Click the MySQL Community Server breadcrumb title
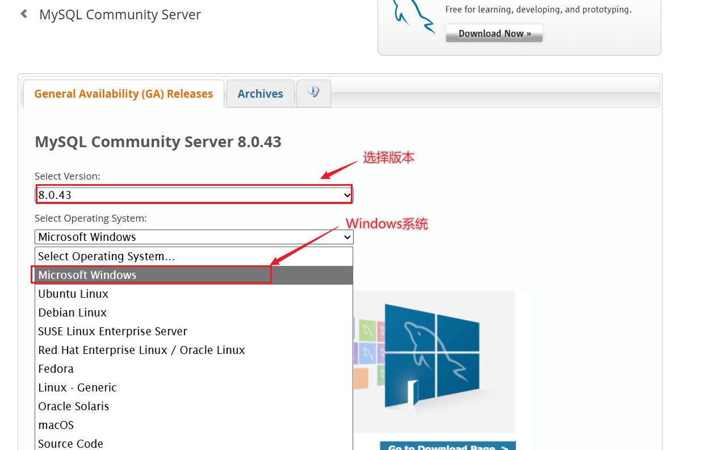 click(x=120, y=15)
